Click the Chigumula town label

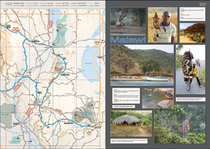[44, 111]
